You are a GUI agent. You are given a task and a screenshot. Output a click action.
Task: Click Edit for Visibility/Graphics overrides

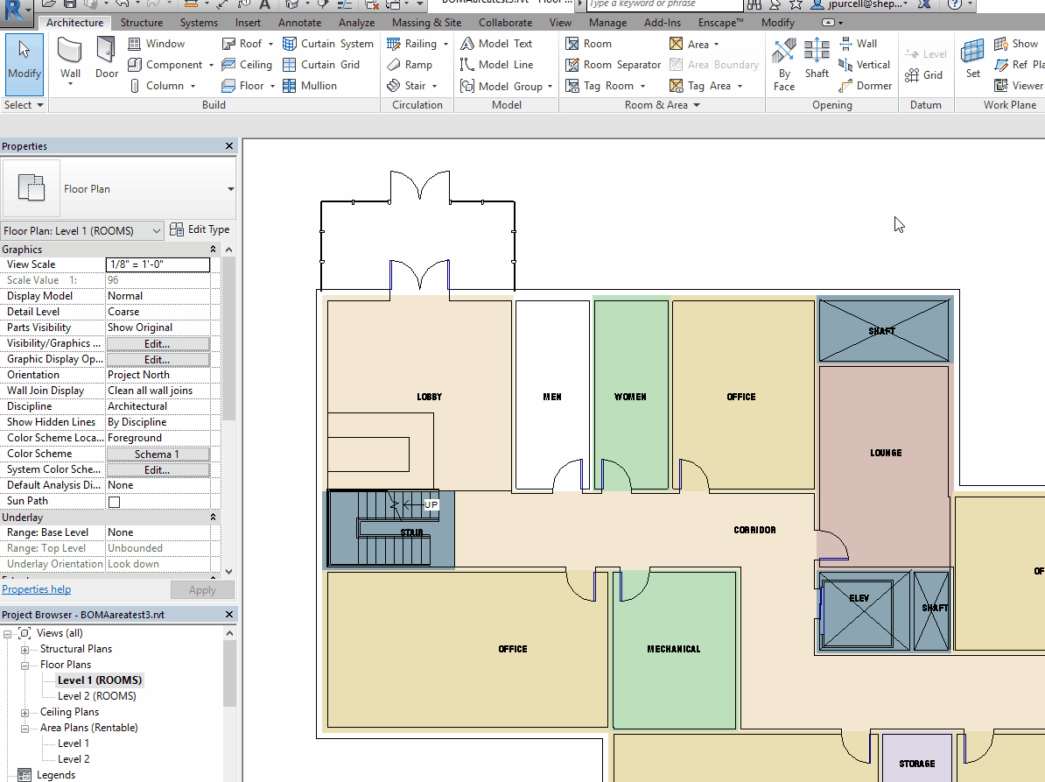pos(158,344)
